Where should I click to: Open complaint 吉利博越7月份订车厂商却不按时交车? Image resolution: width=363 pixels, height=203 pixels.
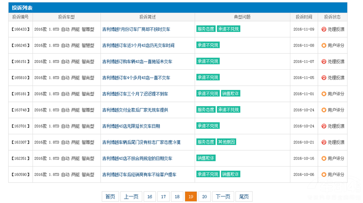(x=137, y=30)
